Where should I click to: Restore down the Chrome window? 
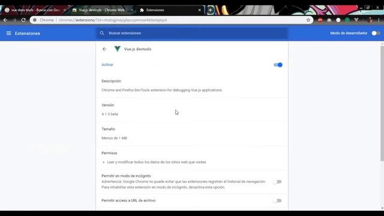point(368,8)
